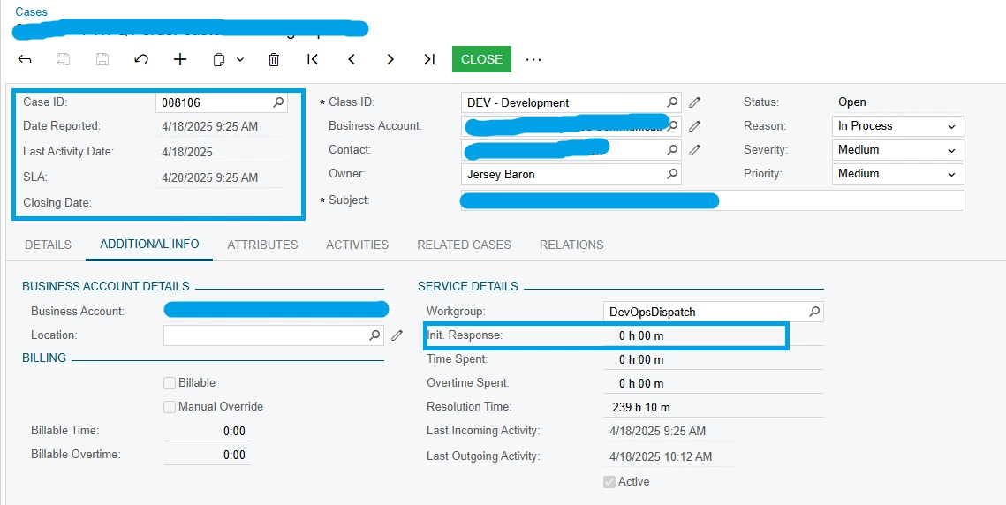Click the Resolution Time 239 h 10 m

641,408
